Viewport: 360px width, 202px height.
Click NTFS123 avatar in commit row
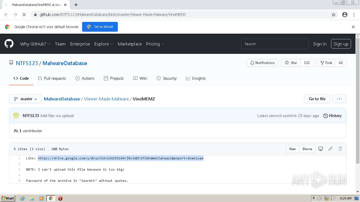click(16, 116)
